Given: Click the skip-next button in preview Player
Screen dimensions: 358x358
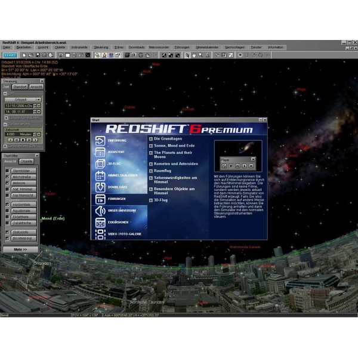Looking at the screenshot, I should [x=237, y=166].
